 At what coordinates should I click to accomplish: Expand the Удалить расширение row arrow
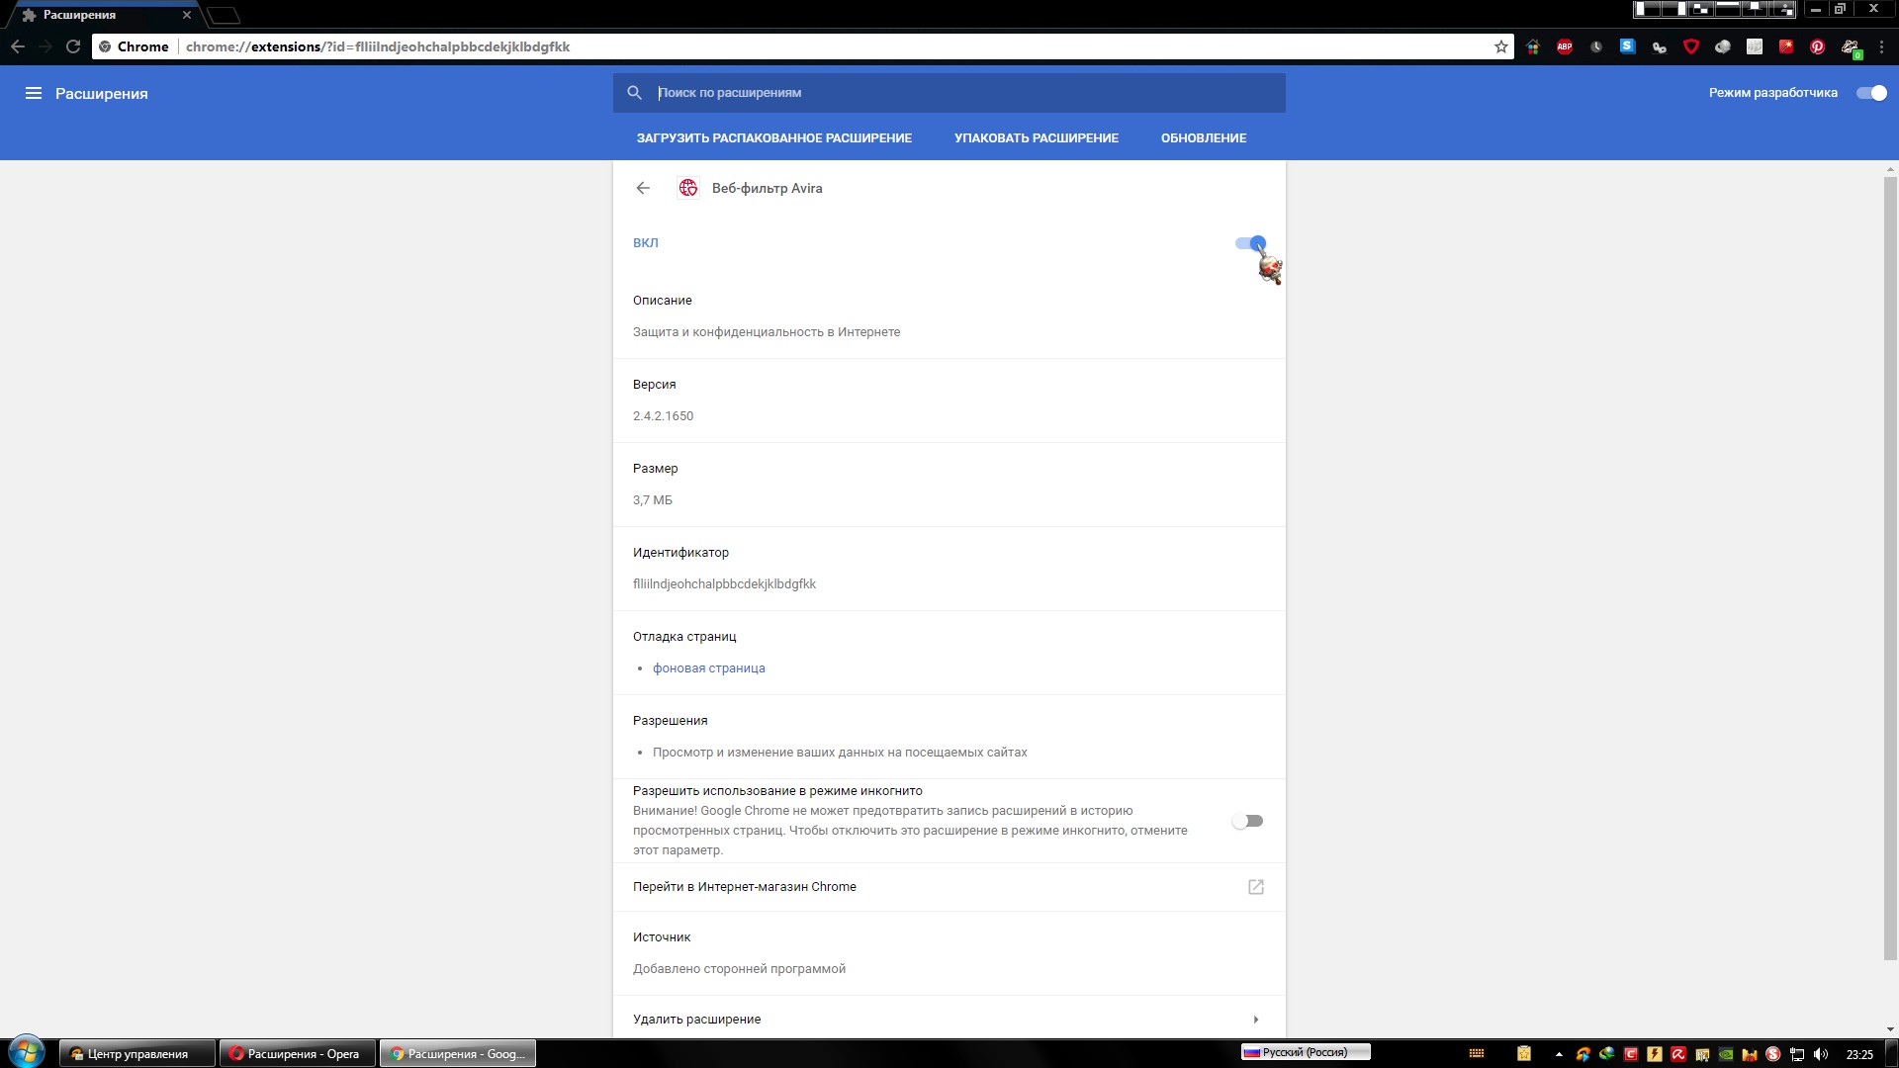pos(1256,1020)
